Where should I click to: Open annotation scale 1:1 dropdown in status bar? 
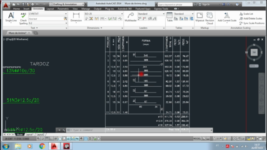click(218, 139)
